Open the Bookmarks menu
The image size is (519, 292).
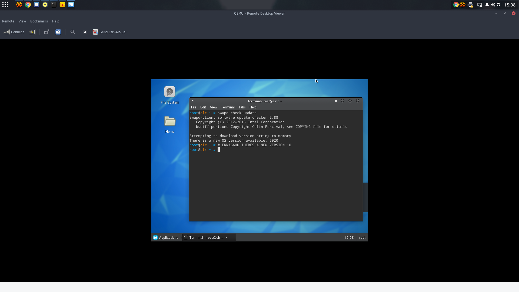tap(39, 21)
